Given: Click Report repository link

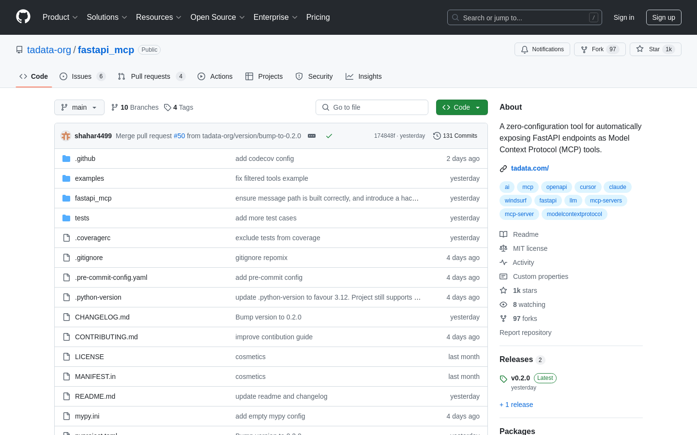Looking at the screenshot, I should [x=525, y=333].
